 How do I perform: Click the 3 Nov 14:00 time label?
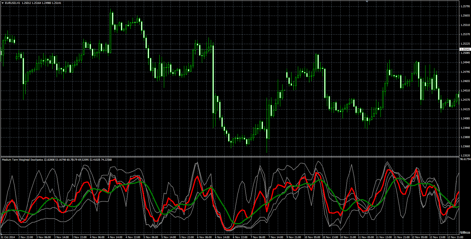point(61,237)
